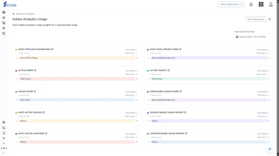Open the second sidebar icon

pyautogui.click(x=4, y=18)
